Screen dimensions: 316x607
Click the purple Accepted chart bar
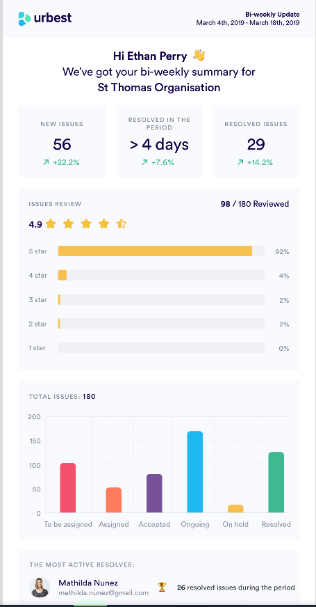point(154,494)
